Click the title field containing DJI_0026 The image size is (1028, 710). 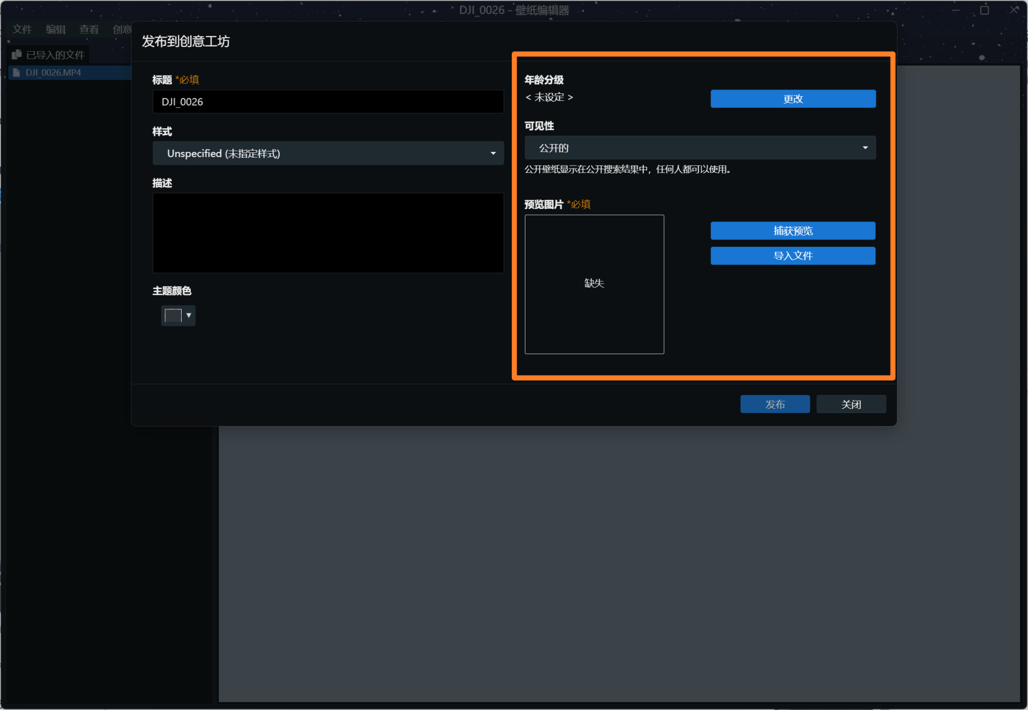328,102
